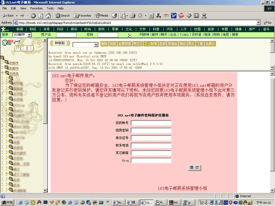Open the Favorites menu
Image resolution: width=275 pixels, height=206 pixels.
click(x=36, y=8)
